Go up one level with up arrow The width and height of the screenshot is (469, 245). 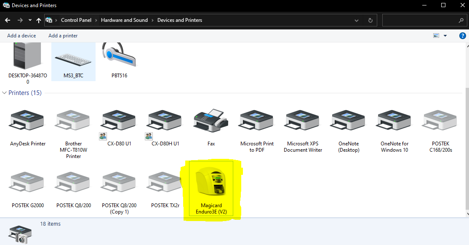click(x=39, y=20)
